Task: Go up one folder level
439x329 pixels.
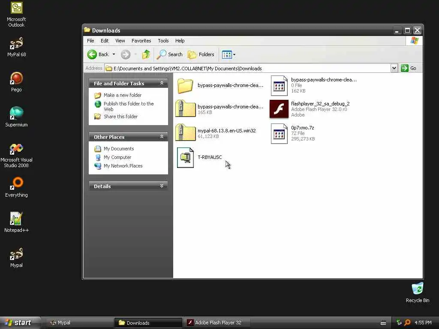Action: point(146,54)
